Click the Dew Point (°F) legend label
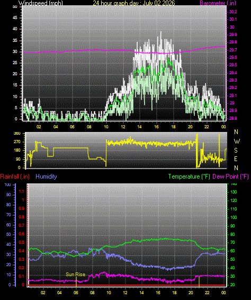 click(x=230, y=177)
